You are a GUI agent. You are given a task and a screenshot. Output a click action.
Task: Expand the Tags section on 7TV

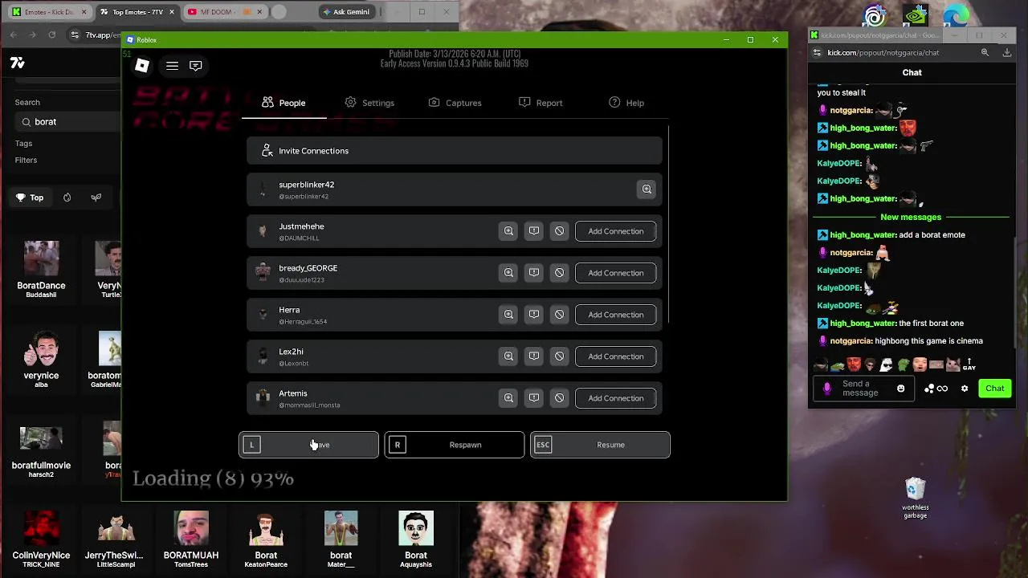pyautogui.click(x=23, y=144)
